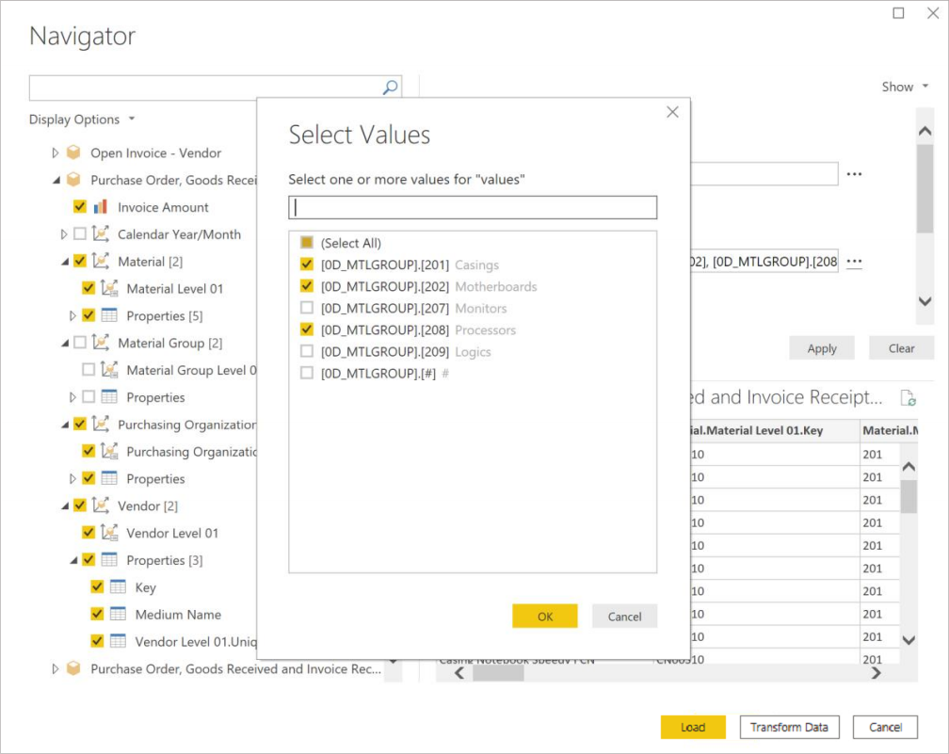Image resolution: width=949 pixels, height=754 pixels.
Task: Click the values filter text box
Action: (473, 207)
